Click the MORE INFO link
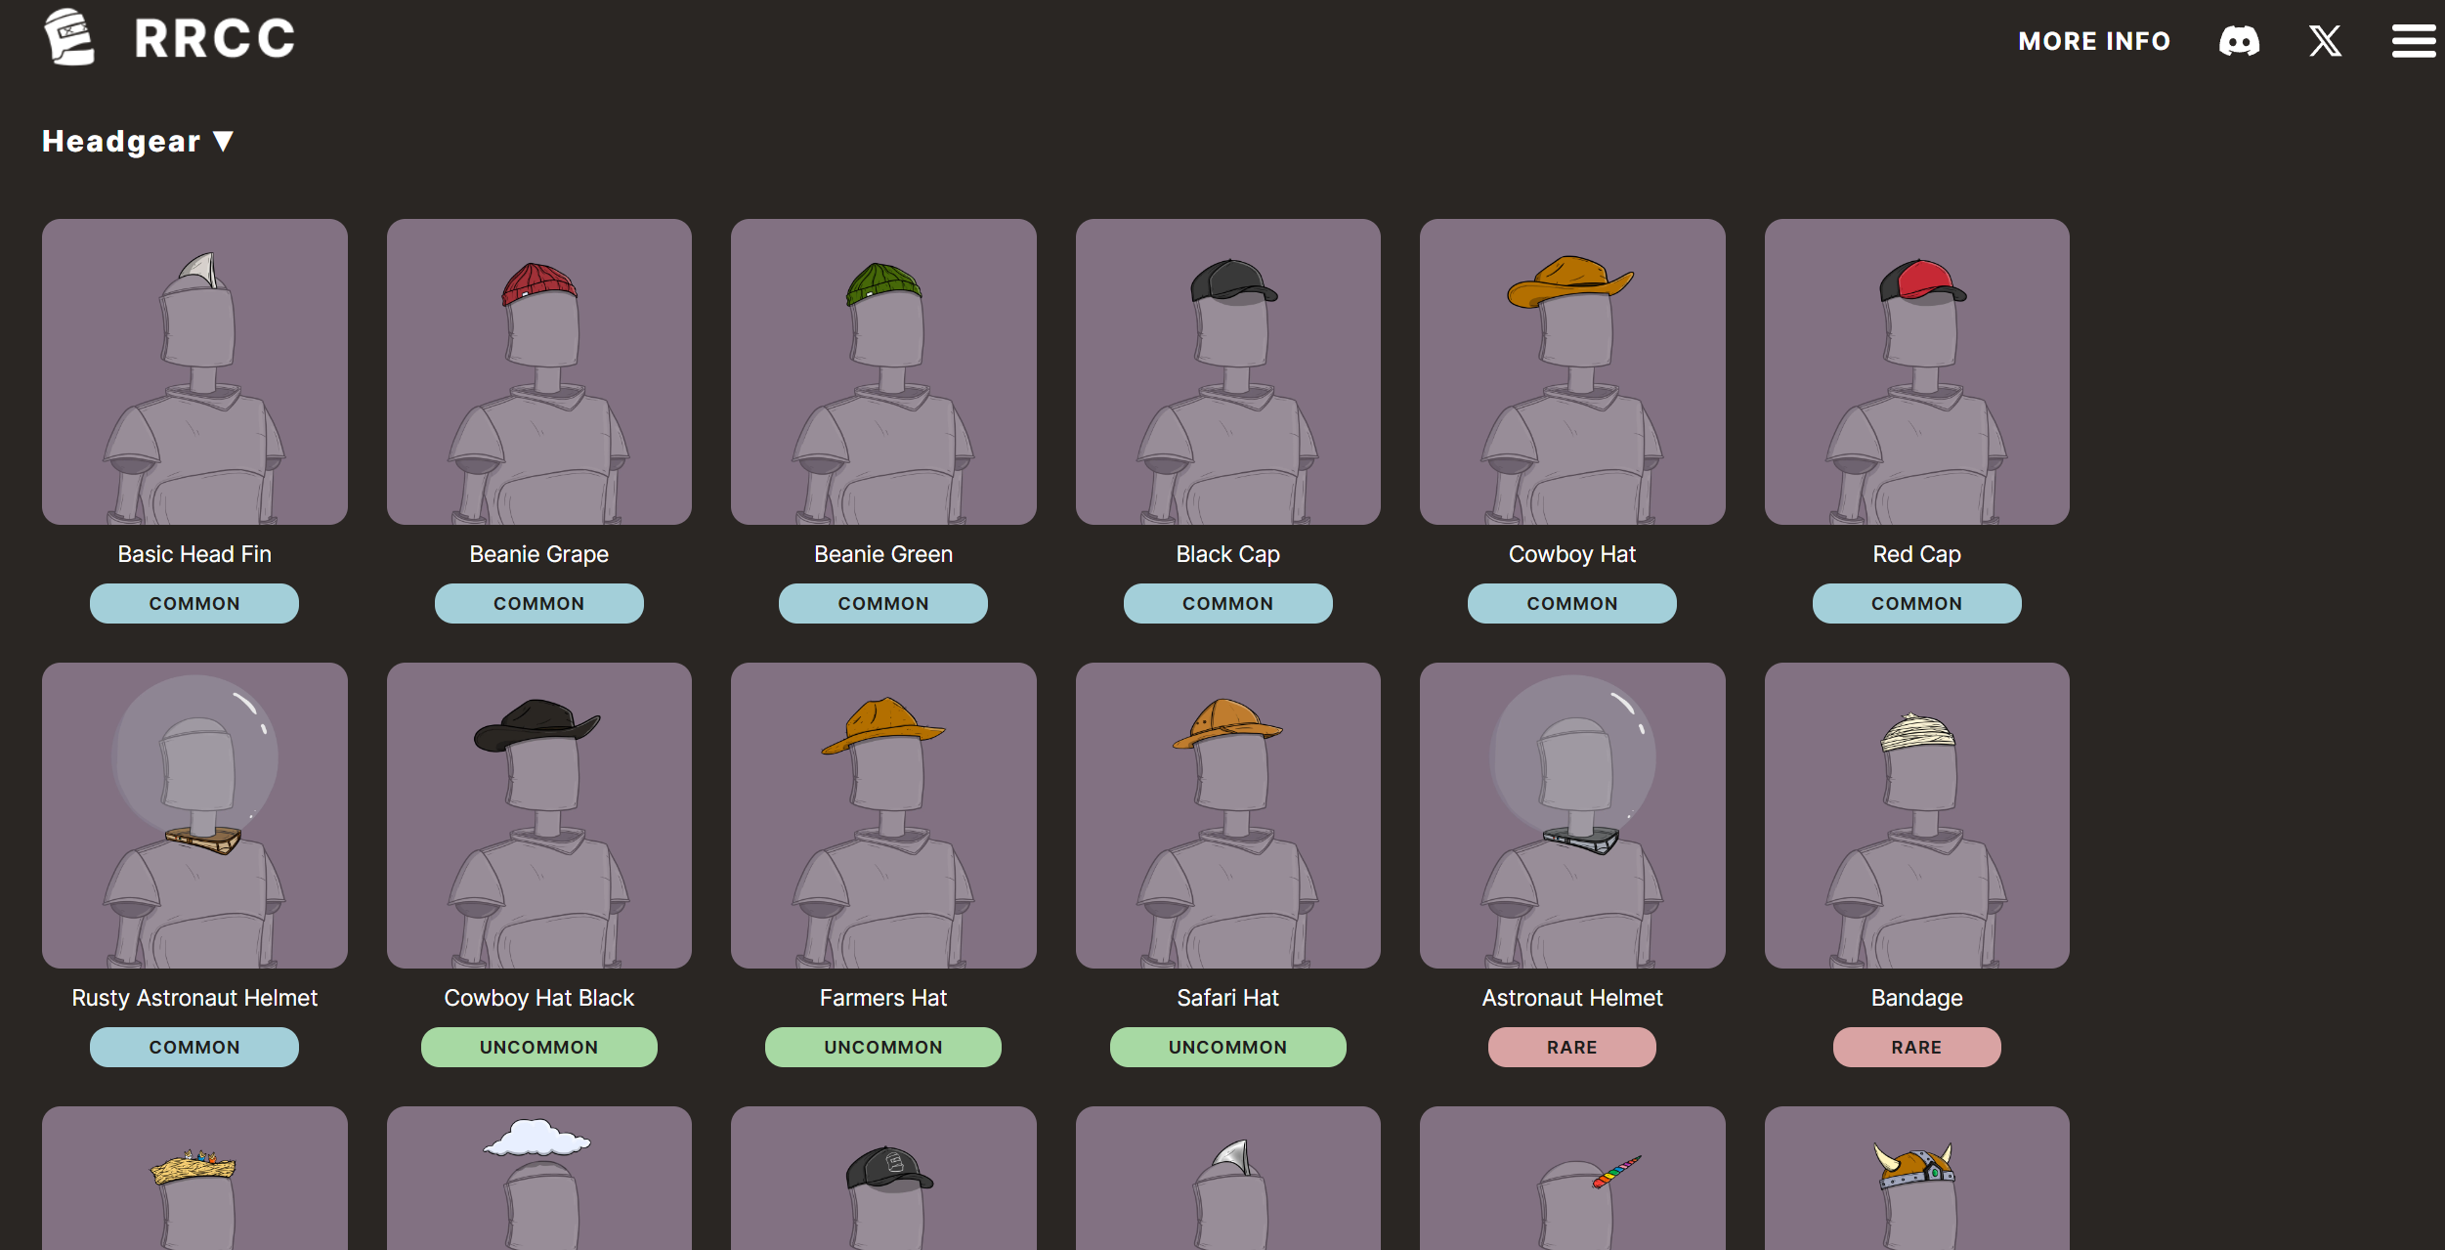Viewport: 2445px width, 1250px height. tap(2094, 41)
